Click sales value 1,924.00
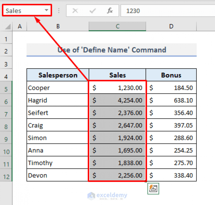The height and width of the screenshot is (205, 215). coord(117,138)
